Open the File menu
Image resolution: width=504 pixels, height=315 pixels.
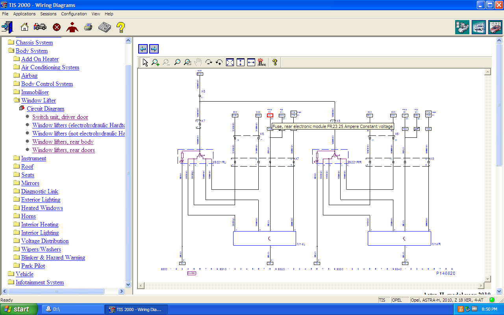pos(5,14)
